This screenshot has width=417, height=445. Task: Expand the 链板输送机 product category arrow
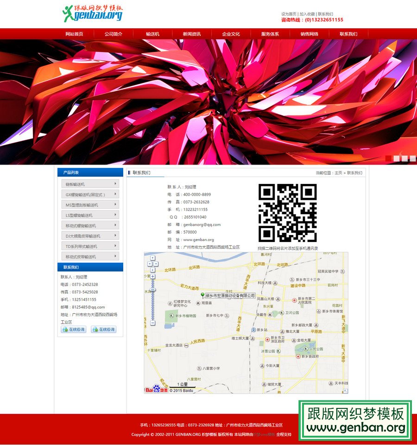pyautogui.click(x=116, y=184)
